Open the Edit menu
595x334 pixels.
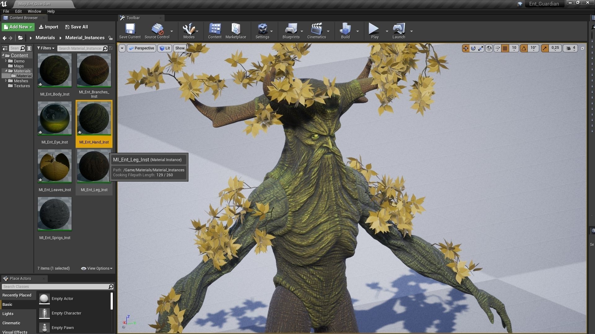click(18, 11)
